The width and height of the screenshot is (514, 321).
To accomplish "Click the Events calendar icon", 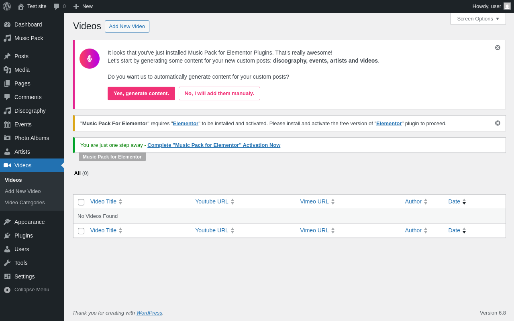I will [7, 124].
